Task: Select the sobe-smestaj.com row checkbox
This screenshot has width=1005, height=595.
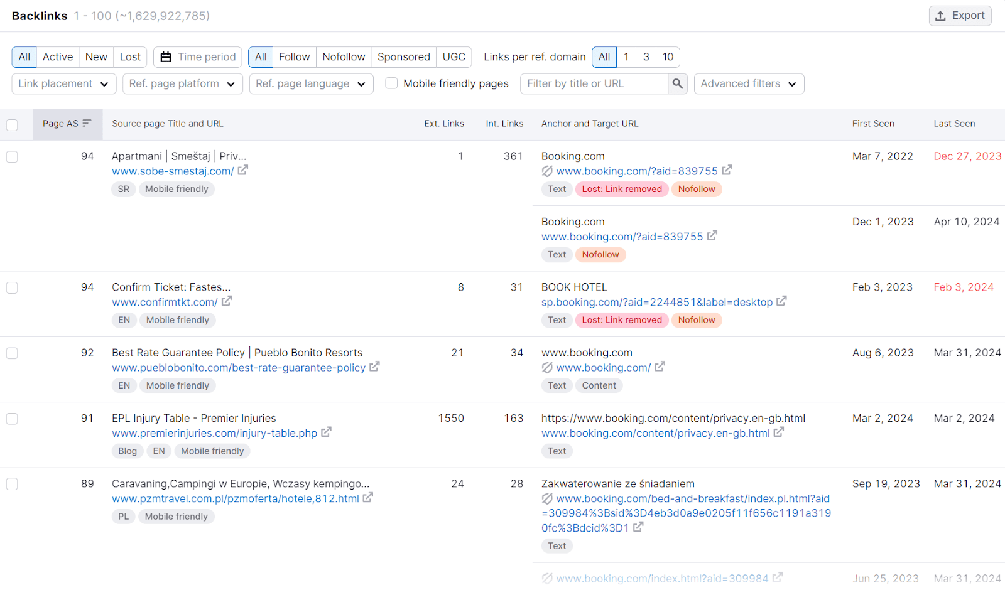Action: click(12, 156)
